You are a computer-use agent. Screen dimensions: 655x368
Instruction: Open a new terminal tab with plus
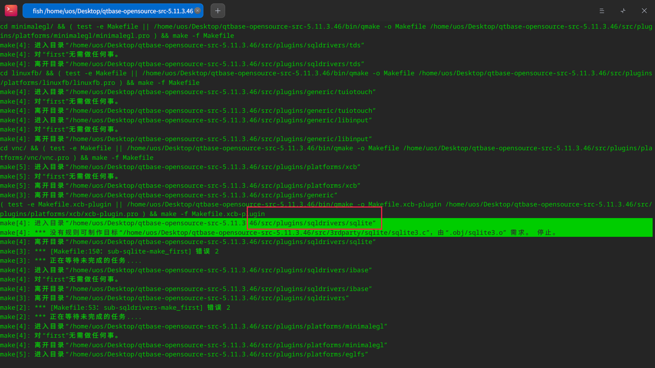218,11
